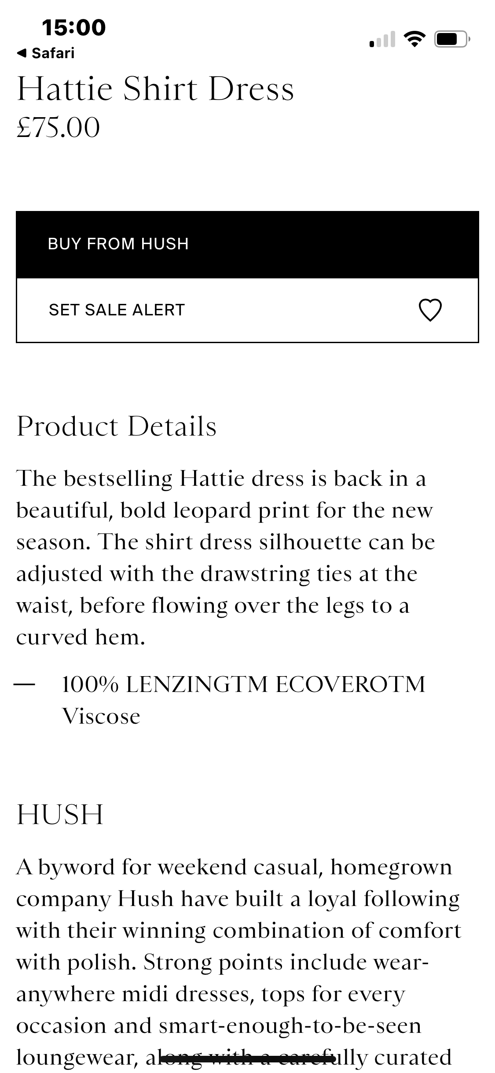Tap the Wi-Fi status icon

point(414,40)
